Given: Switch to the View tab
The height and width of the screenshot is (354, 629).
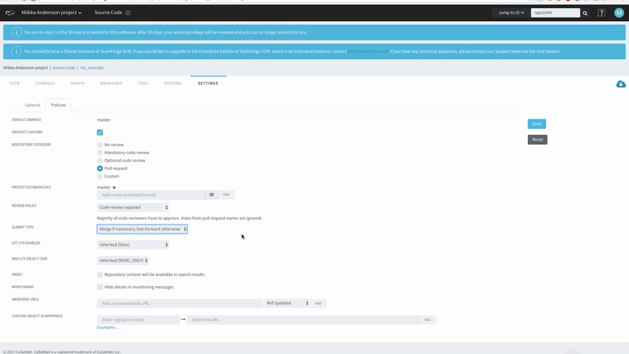Looking at the screenshot, I should 15,83.
